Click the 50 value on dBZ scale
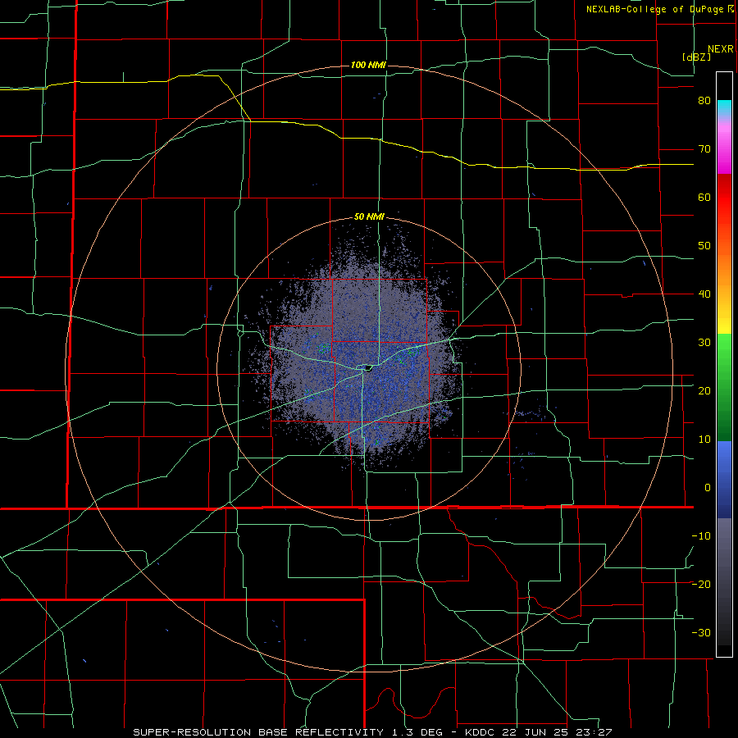The width and height of the screenshot is (738, 738). click(704, 246)
